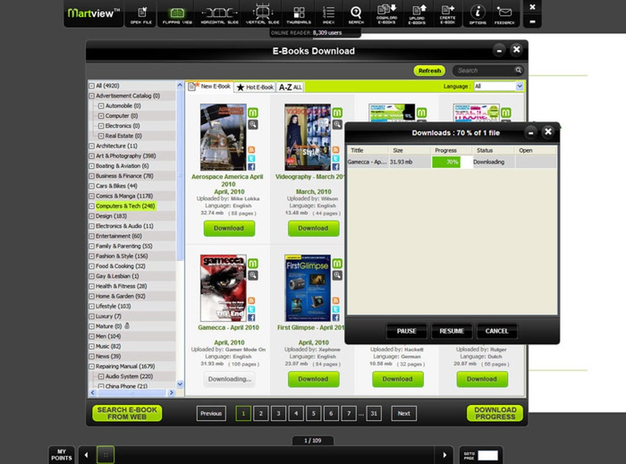Click the 70% progress bar for Gamecca
This screenshot has width=626, height=464.
[x=452, y=162]
